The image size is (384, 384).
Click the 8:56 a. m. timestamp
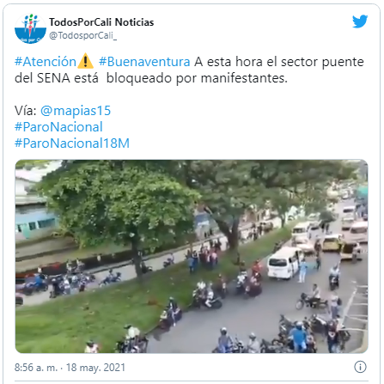click(36, 368)
